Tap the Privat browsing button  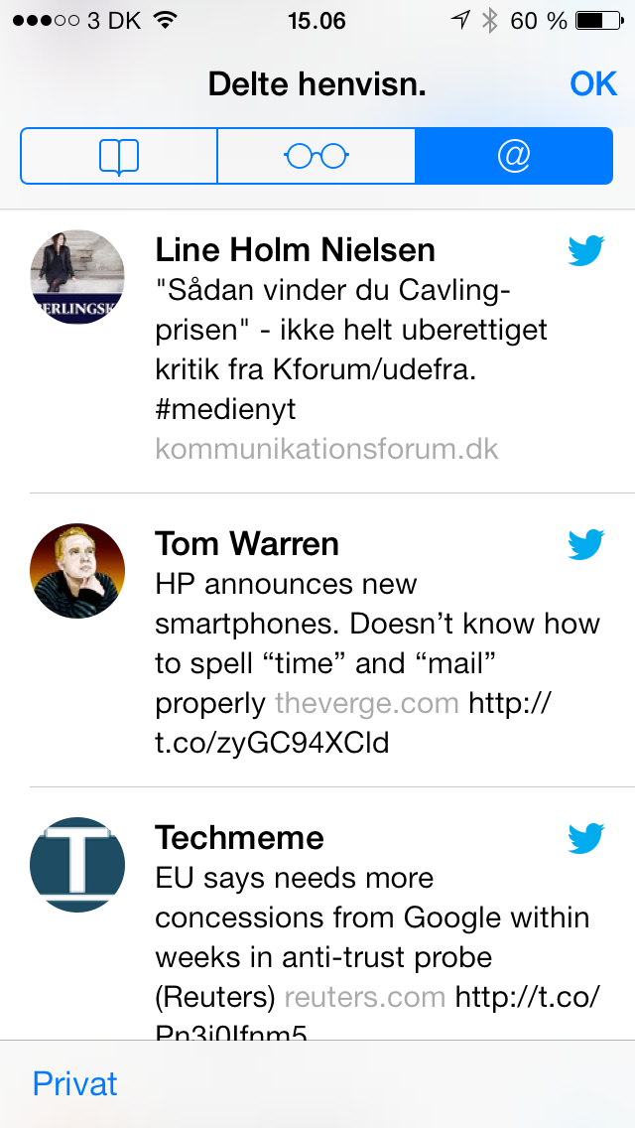pyautogui.click(x=74, y=1083)
